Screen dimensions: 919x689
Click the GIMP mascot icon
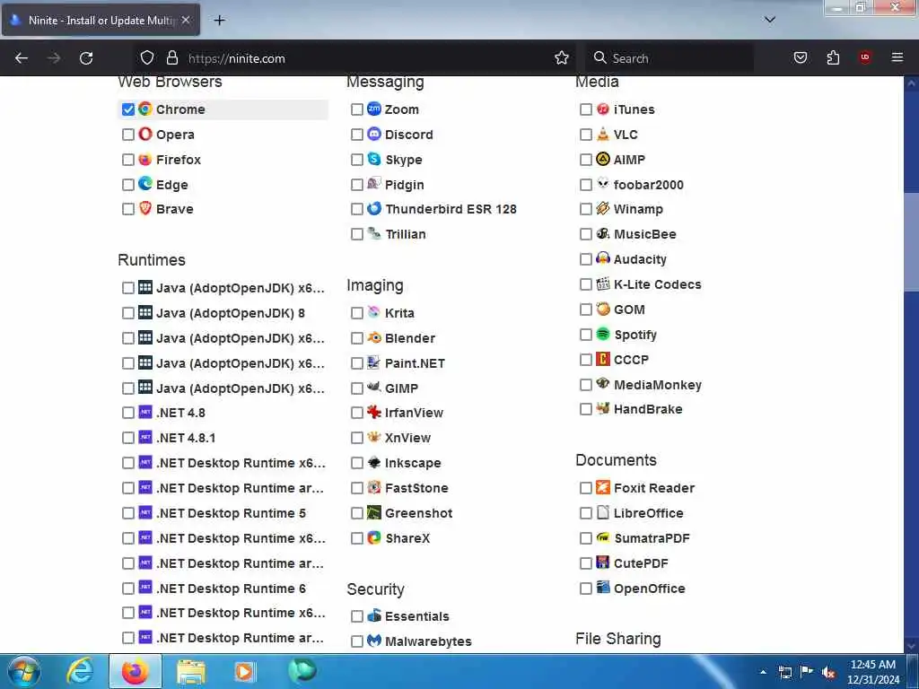tap(374, 388)
